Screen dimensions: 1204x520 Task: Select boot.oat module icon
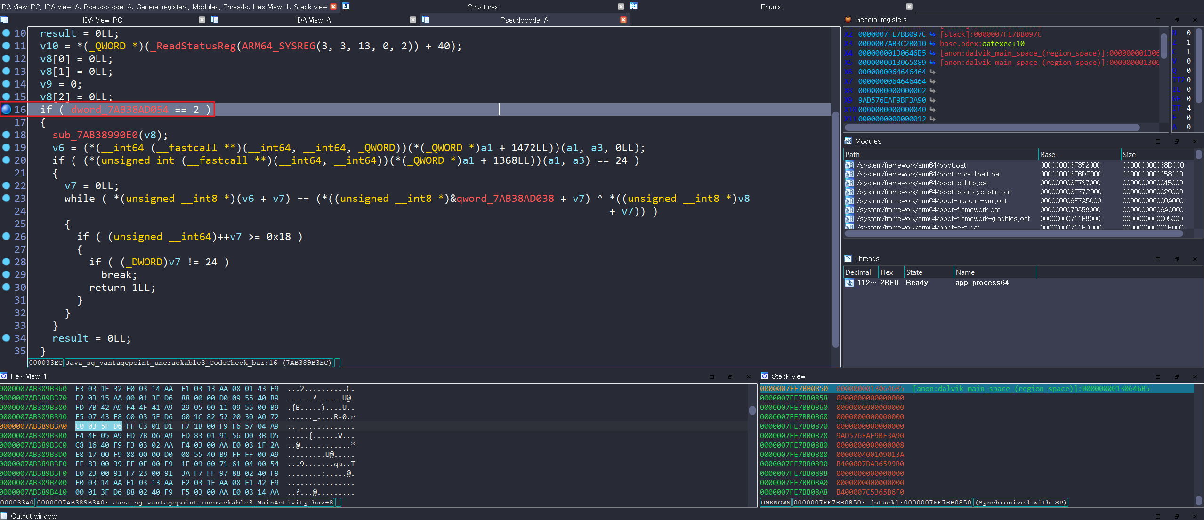(849, 165)
